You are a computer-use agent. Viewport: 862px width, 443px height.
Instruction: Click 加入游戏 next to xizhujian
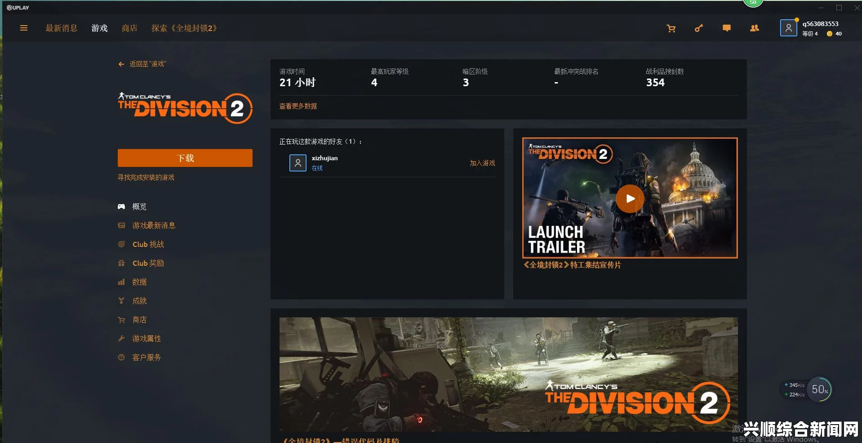(x=482, y=163)
